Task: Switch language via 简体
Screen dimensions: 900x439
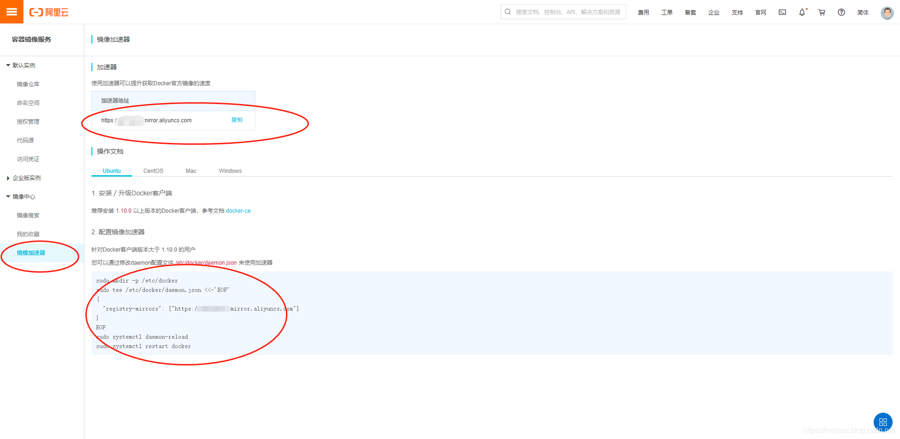Action: click(x=863, y=13)
